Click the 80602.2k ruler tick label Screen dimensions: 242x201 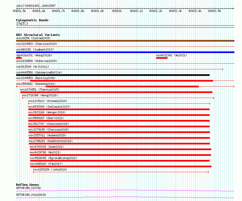coord(156,11)
